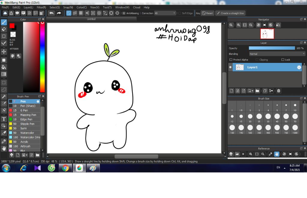Screen dimensions: 307x198
Task: Choose the Airbrush brush
Action: click(24, 146)
